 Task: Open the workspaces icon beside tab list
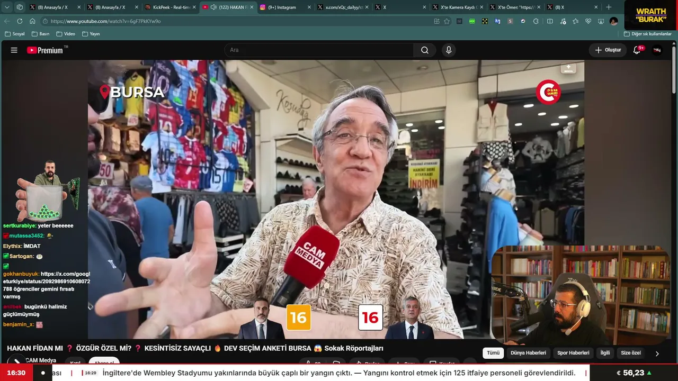pos(20,7)
